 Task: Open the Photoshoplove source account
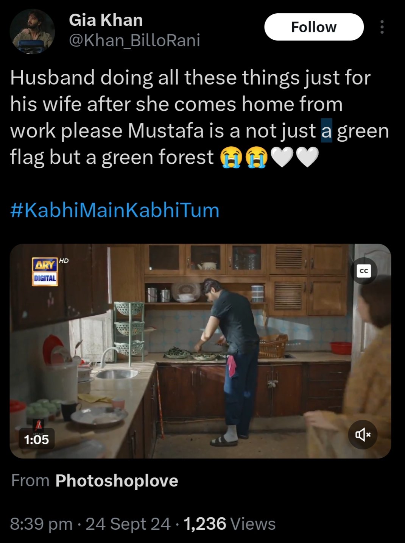tap(117, 480)
